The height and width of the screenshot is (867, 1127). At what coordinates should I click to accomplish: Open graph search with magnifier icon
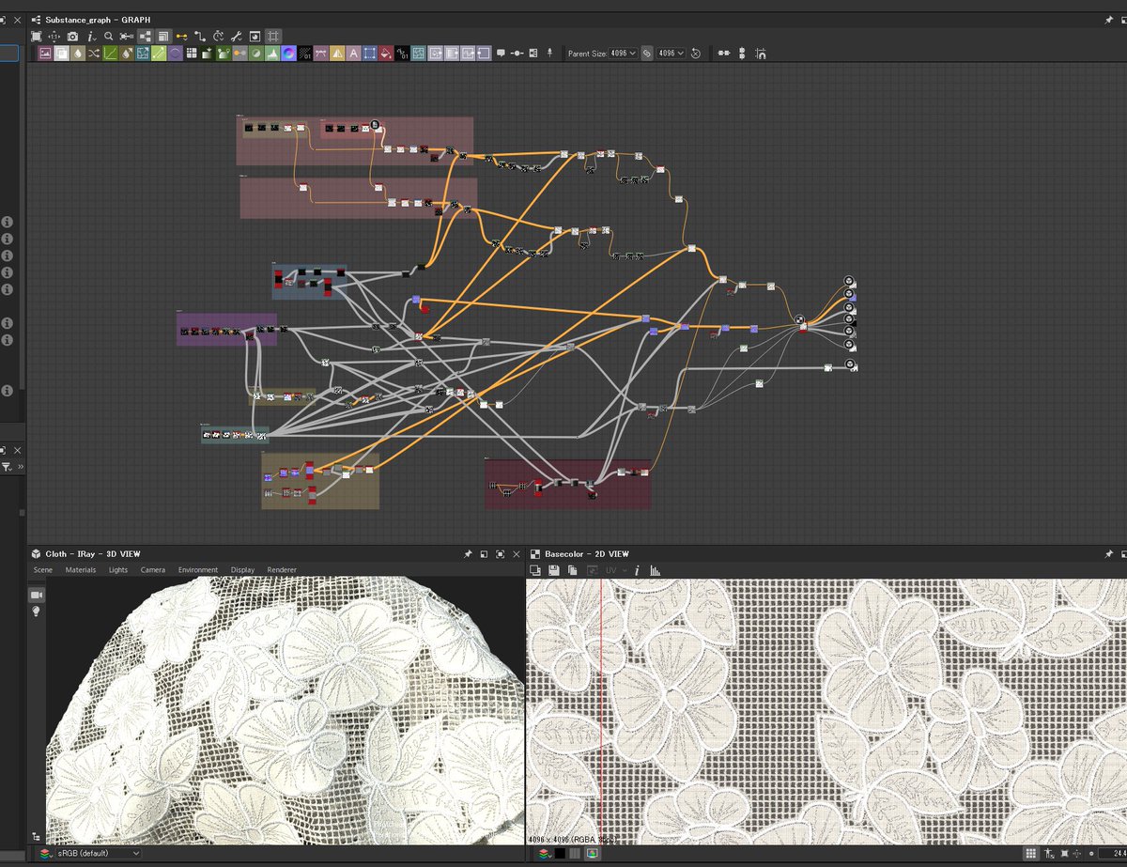109,36
